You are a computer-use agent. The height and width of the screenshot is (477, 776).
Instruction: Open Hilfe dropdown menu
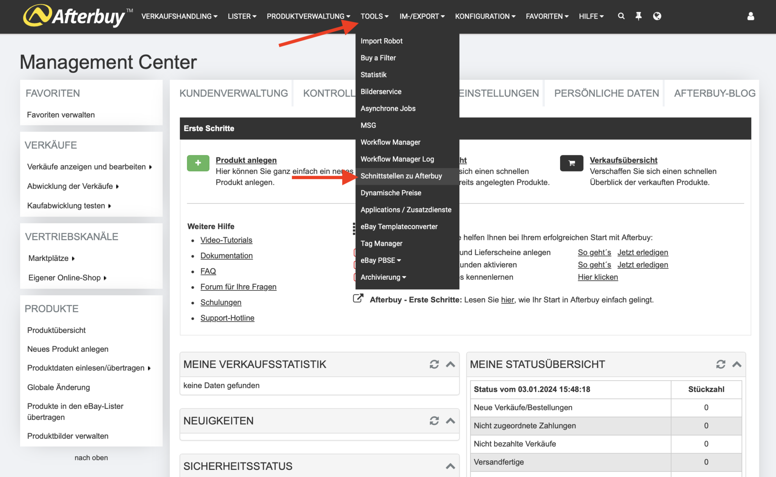(x=591, y=16)
